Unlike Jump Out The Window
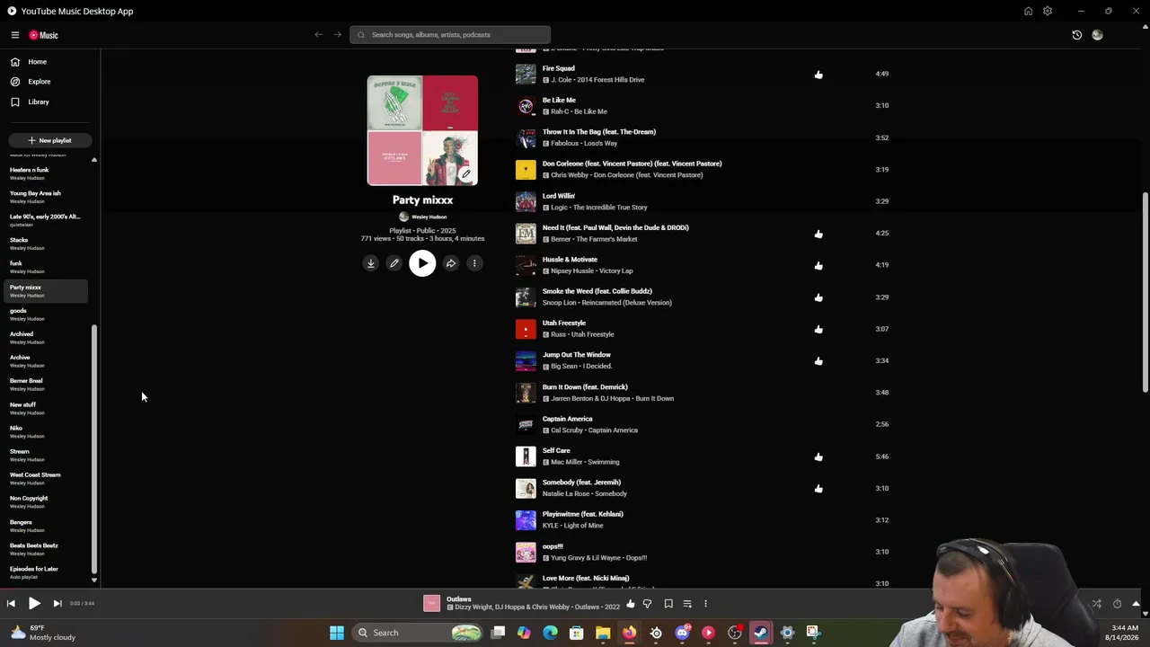 [818, 361]
